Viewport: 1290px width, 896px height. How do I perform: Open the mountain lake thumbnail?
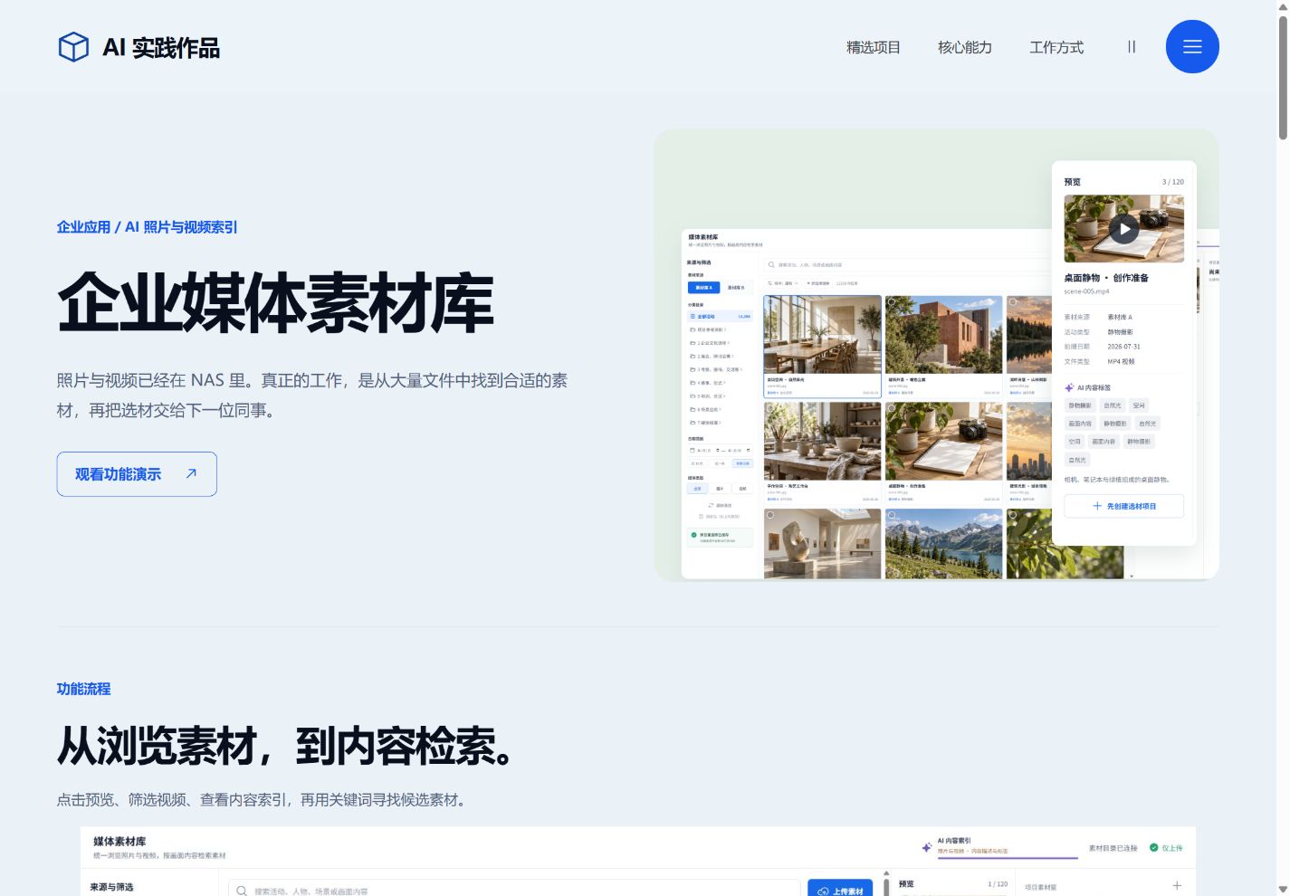coord(943,543)
